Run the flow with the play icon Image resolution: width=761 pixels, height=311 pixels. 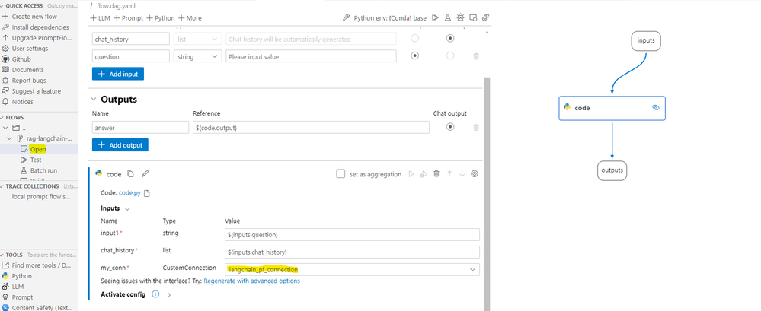(435, 17)
